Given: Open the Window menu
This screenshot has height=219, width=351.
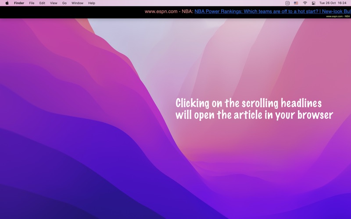Looking at the screenshot, I should point(77,3).
